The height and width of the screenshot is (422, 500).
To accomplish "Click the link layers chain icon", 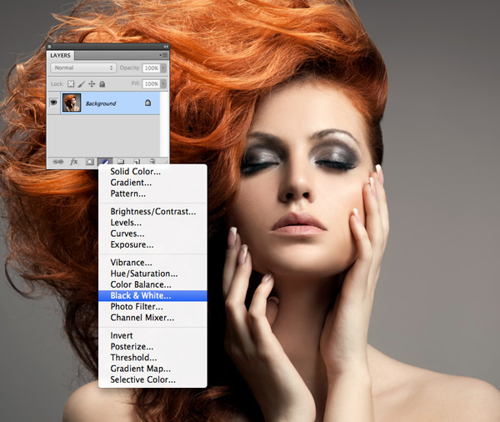I will click(57, 162).
